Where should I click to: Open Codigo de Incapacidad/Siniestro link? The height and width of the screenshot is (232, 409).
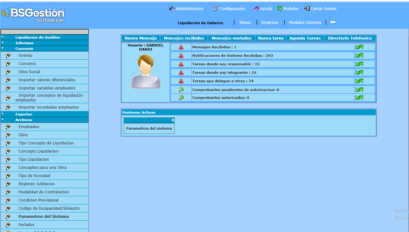pos(49,208)
